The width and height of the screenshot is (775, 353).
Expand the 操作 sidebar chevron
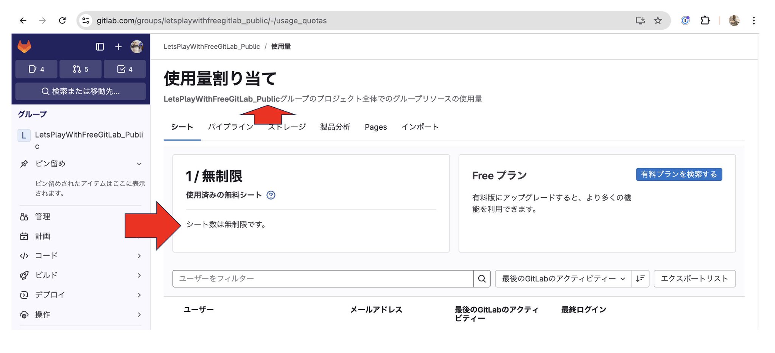click(139, 315)
